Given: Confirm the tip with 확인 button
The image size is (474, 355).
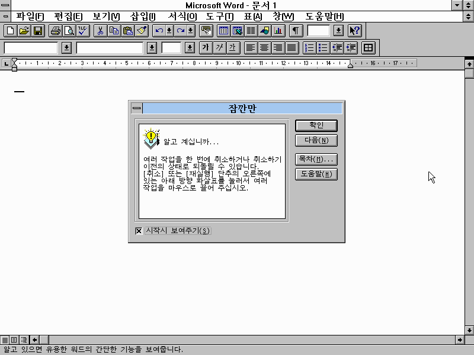Looking at the screenshot, I should (316, 125).
